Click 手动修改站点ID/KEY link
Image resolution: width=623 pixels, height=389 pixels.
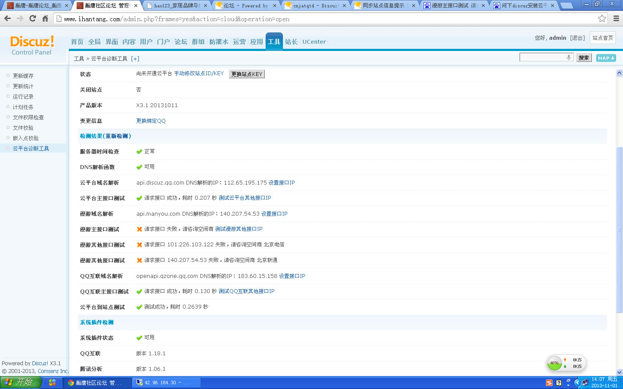[x=199, y=73]
